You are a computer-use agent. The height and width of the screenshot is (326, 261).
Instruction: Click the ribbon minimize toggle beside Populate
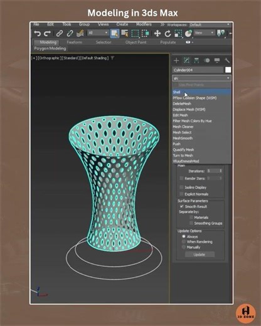click(189, 42)
